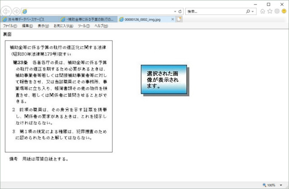The height and width of the screenshot is (189, 289).
Task: Open the zoom level dropdown arrow
Action: click(280, 185)
